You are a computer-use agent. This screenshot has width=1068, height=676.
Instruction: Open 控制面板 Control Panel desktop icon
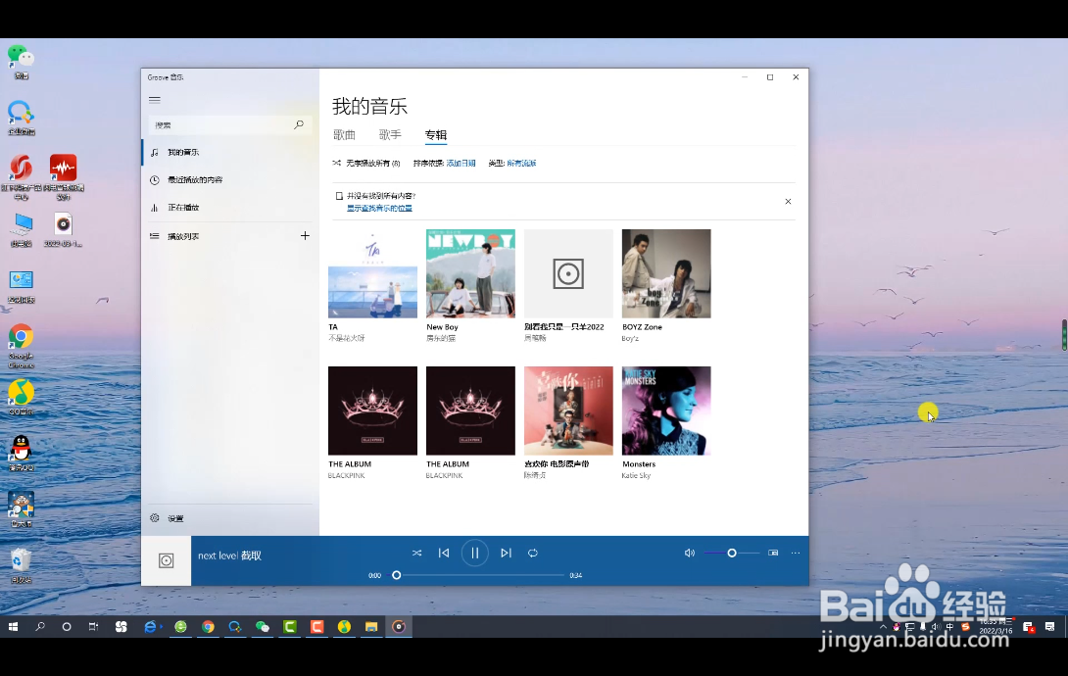click(x=22, y=287)
